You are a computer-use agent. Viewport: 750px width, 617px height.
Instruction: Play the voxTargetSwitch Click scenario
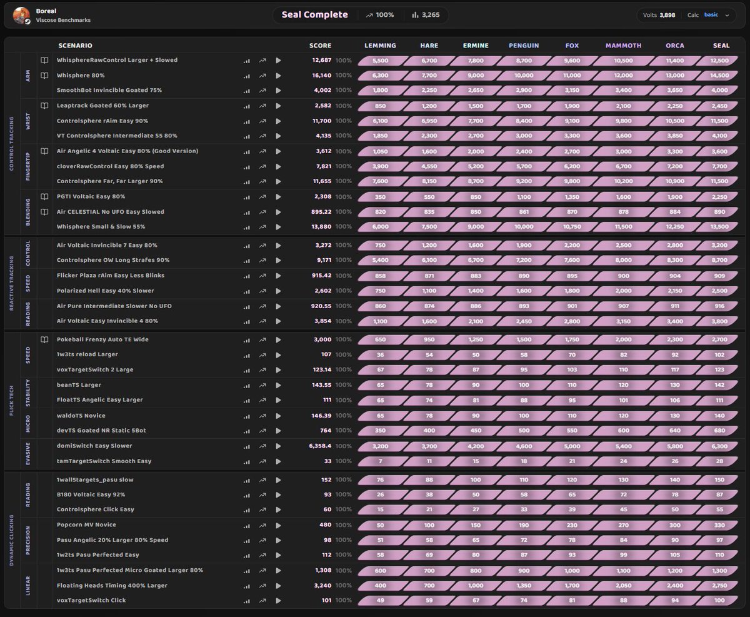click(x=278, y=601)
